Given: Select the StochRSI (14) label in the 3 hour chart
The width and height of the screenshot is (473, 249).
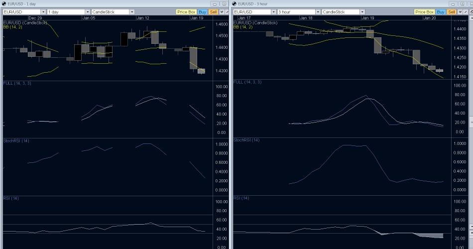Looking at the screenshot, I should 246,140.
